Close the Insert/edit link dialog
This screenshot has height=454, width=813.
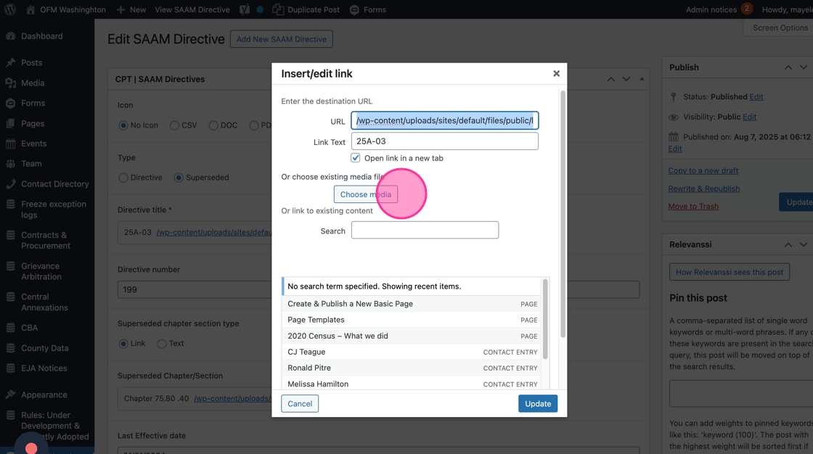point(556,73)
